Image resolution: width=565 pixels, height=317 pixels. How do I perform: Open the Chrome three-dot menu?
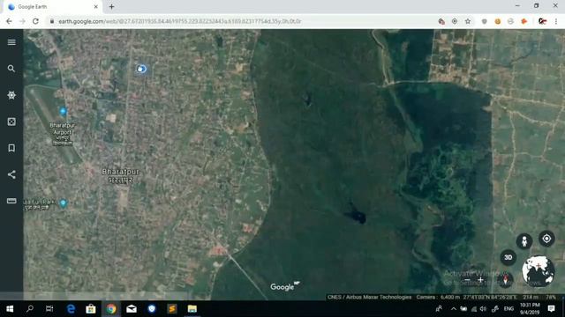pos(556,21)
